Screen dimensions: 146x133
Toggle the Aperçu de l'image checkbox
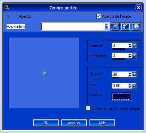[98, 16]
